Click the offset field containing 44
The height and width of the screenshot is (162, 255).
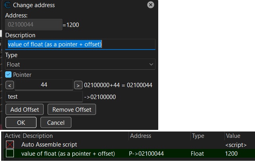(x=44, y=85)
